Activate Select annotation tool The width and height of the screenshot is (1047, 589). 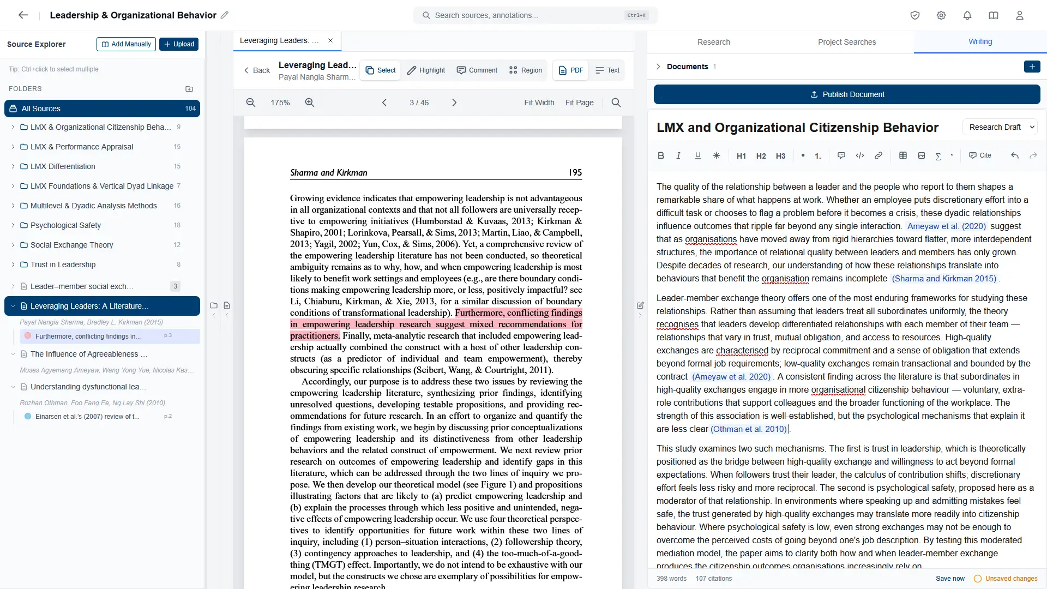(381, 70)
